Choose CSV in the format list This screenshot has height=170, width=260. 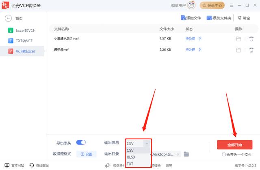[x=138, y=150]
